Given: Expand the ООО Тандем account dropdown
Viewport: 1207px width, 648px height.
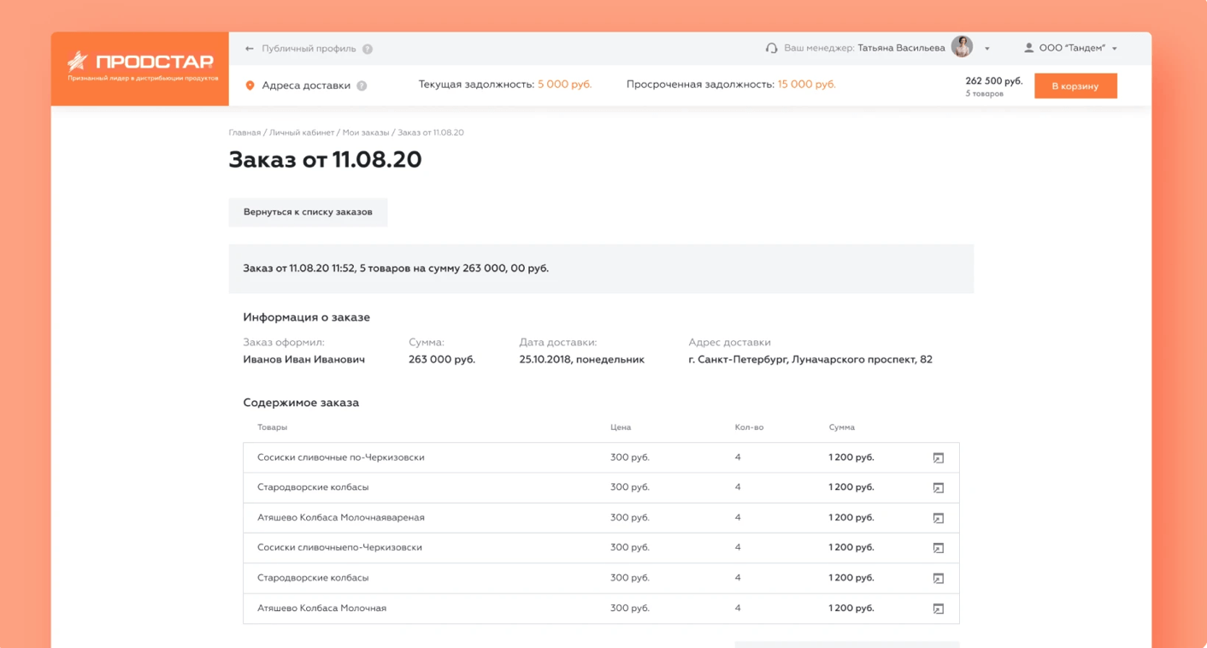Looking at the screenshot, I should [1115, 49].
